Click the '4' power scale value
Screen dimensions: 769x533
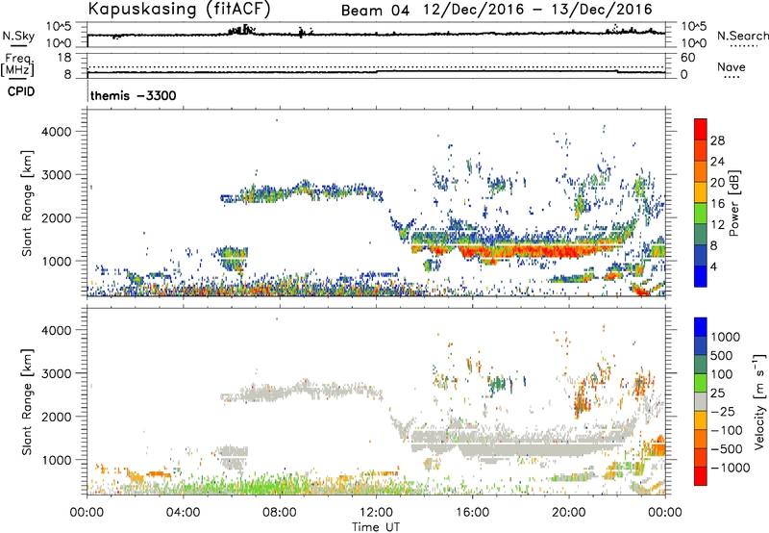(714, 266)
